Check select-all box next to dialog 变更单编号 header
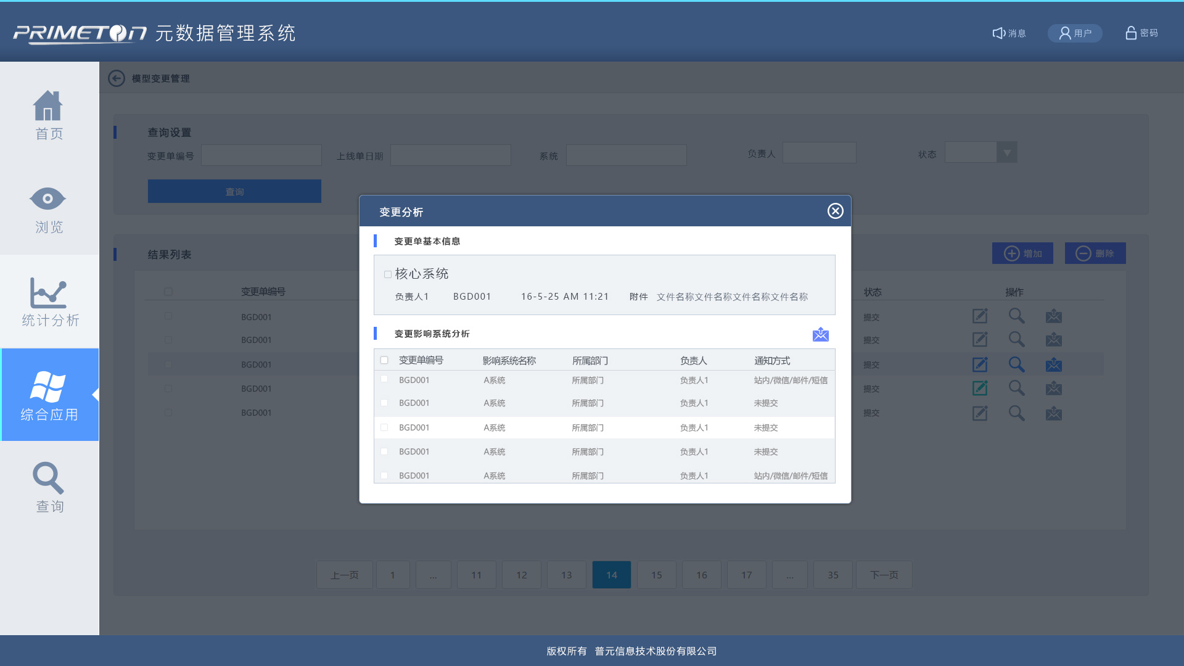The height and width of the screenshot is (666, 1184). [384, 360]
